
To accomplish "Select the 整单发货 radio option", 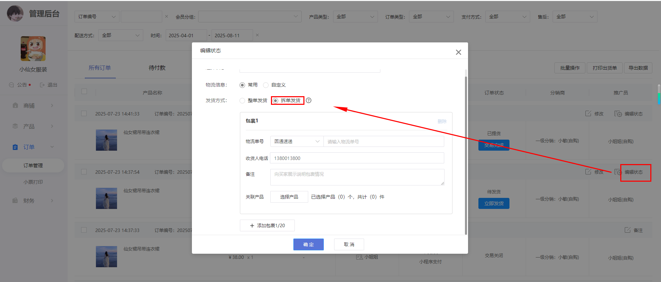I will coord(242,101).
